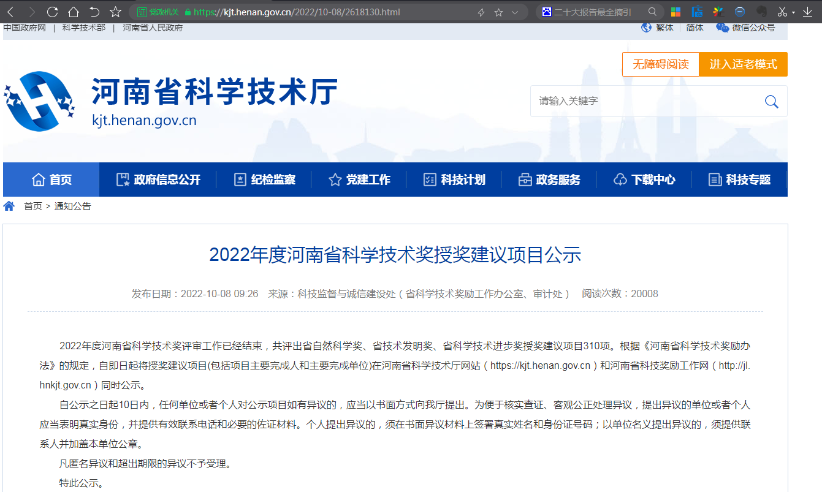The image size is (822, 492).
Task: Expand the screenshot tool dropdown arrow
Action: (x=793, y=11)
